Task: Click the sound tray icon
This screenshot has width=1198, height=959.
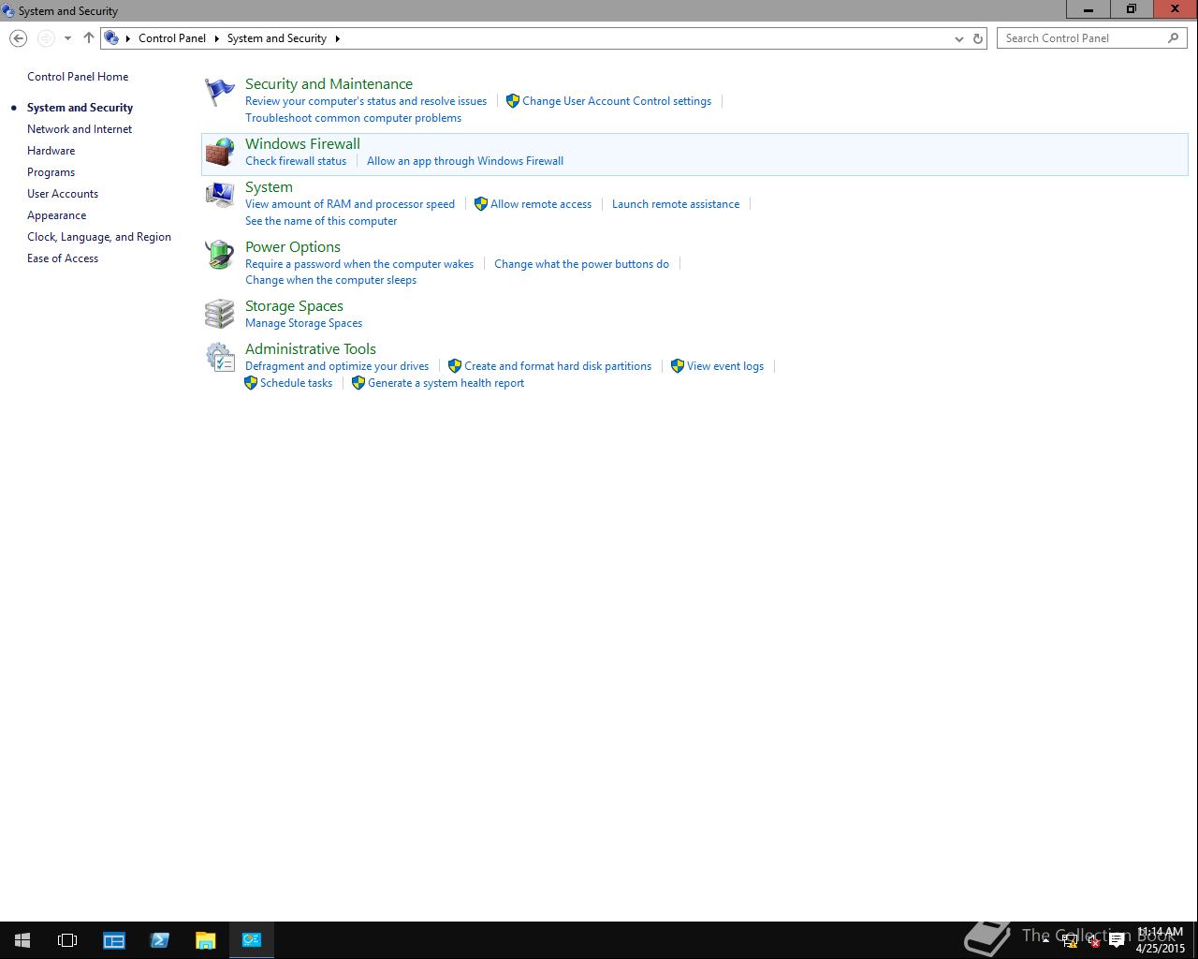Action: click(1092, 941)
